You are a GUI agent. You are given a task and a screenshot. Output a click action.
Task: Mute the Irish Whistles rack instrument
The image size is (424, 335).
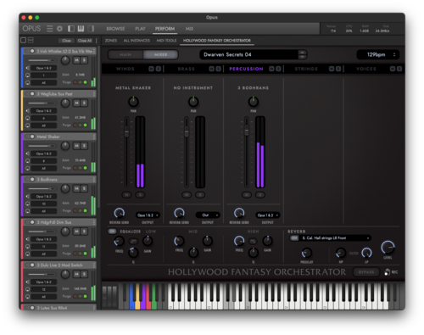[x=76, y=60]
